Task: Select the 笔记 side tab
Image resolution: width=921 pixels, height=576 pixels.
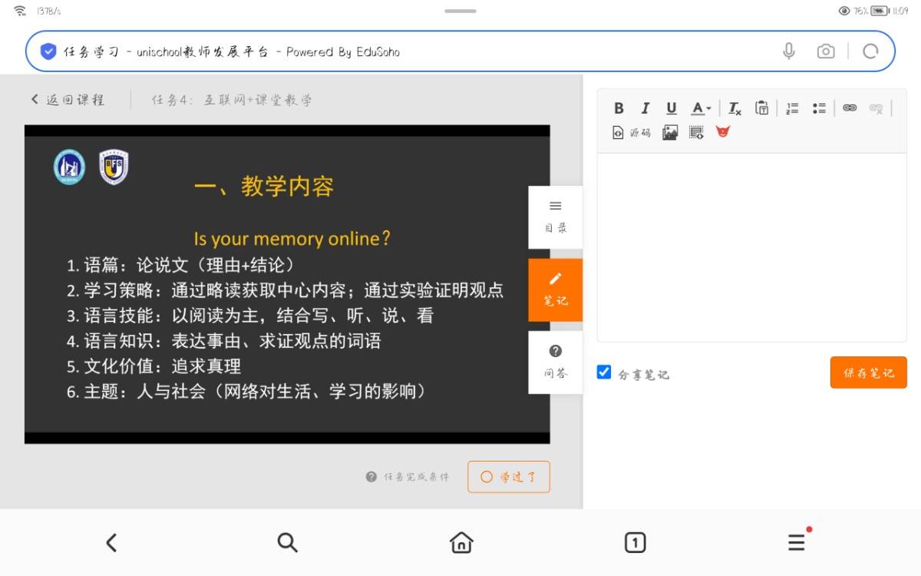Action: click(556, 290)
